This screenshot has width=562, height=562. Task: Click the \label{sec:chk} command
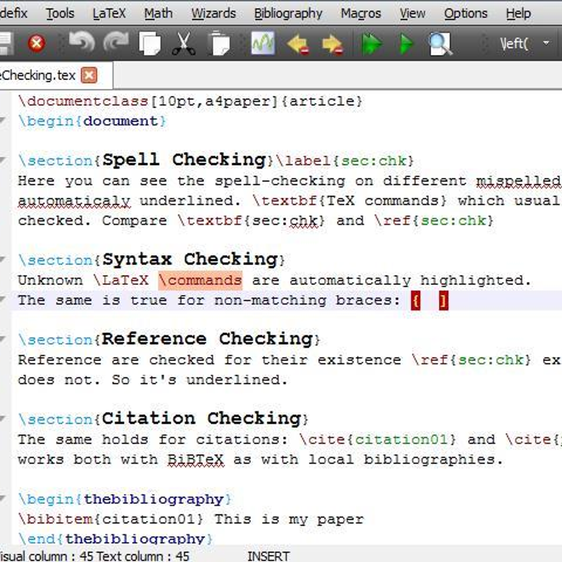click(345, 161)
